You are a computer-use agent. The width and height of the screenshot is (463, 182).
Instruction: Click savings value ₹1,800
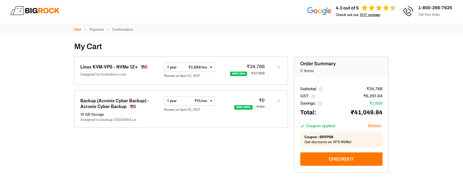pyautogui.click(x=376, y=103)
